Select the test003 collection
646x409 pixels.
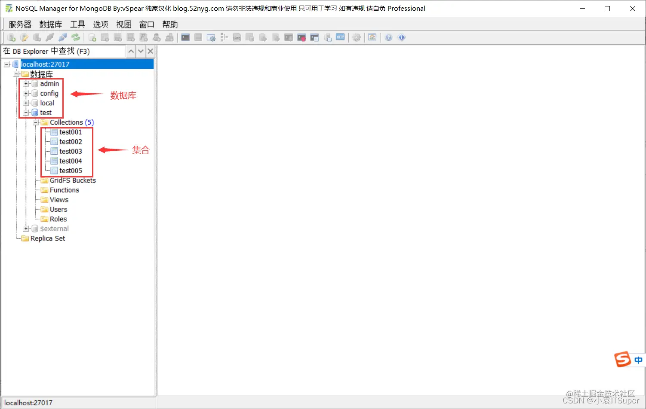tap(71, 151)
